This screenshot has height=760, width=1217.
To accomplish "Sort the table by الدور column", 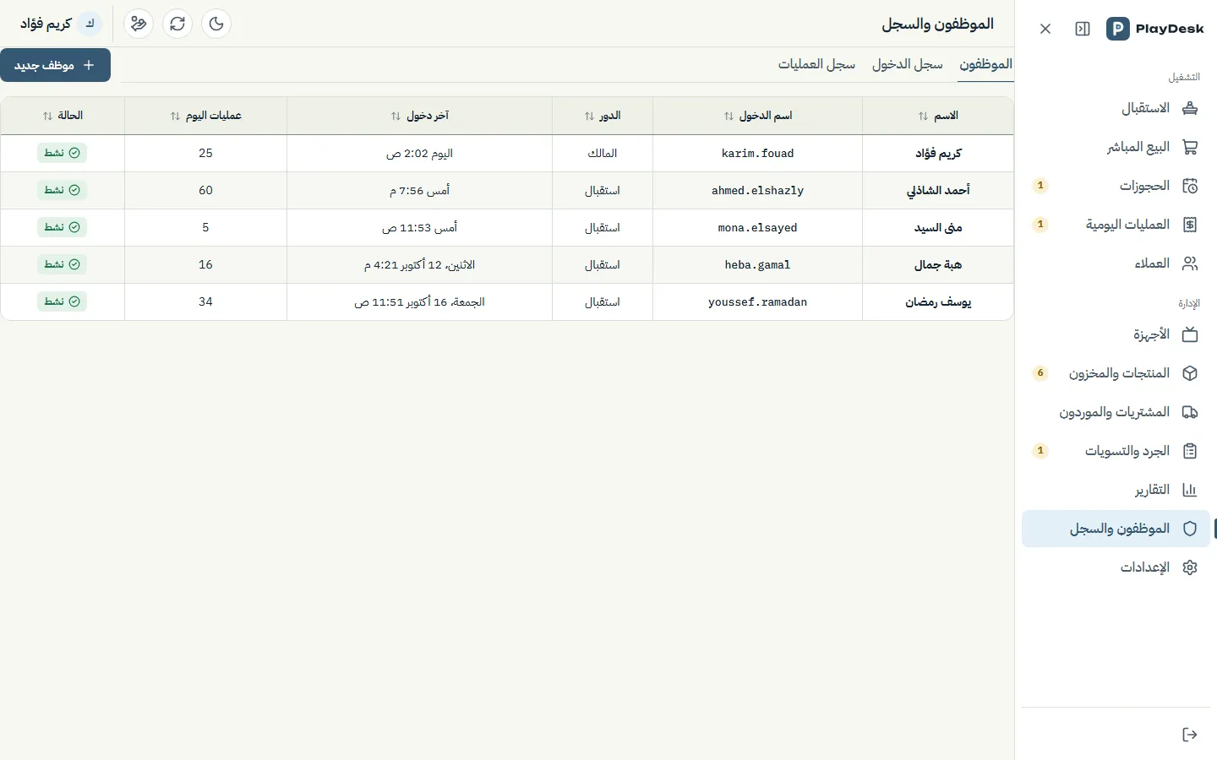I will click(x=603, y=116).
